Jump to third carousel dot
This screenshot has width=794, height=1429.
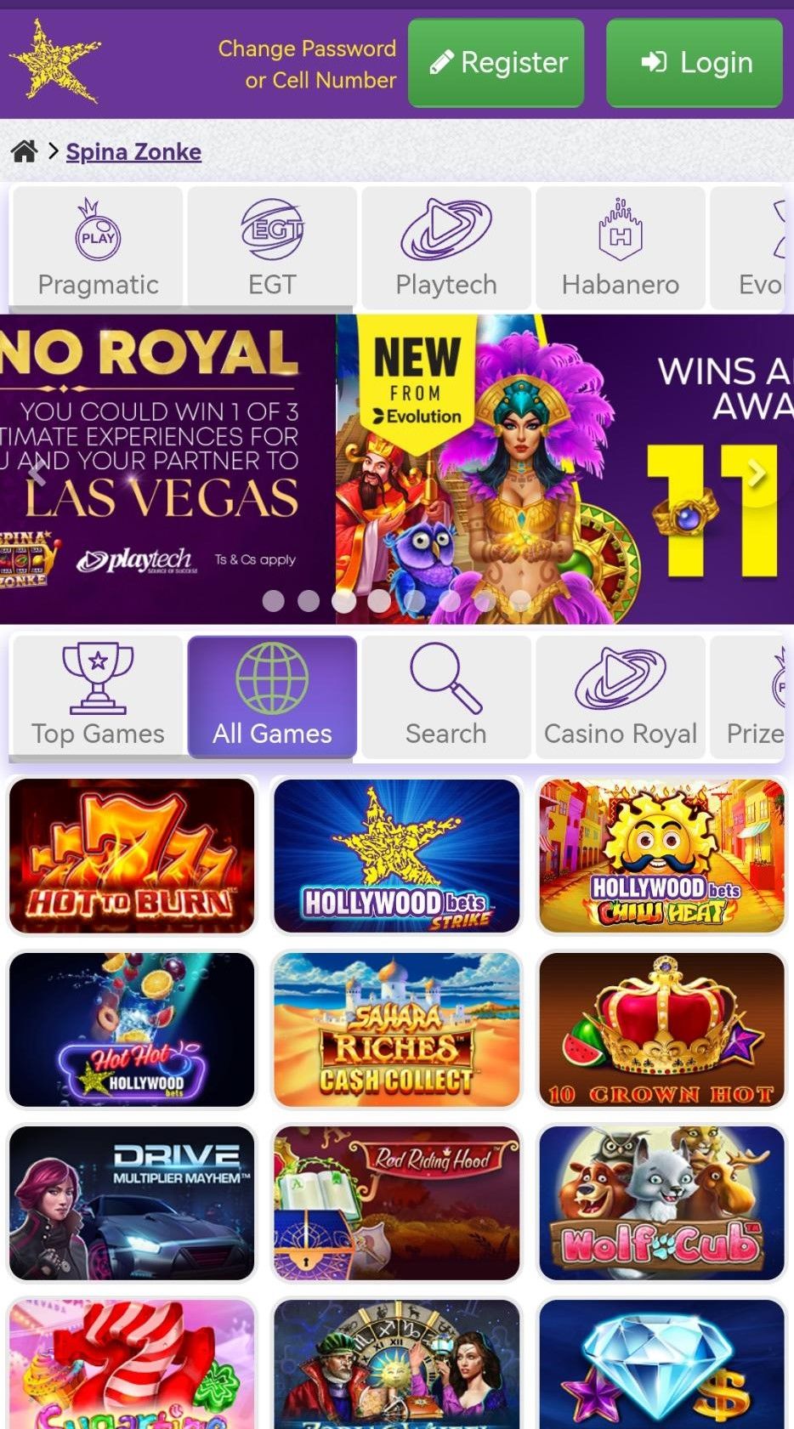coord(344,601)
